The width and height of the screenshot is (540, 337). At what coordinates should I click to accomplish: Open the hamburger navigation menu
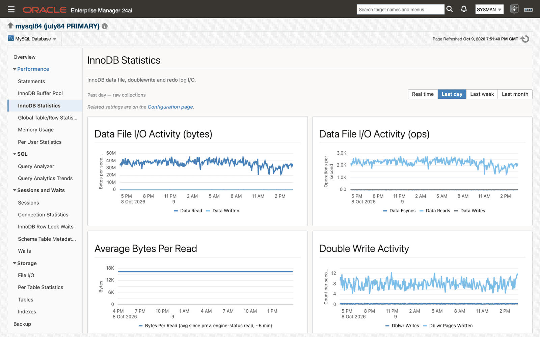pyautogui.click(x=11, y=9)
